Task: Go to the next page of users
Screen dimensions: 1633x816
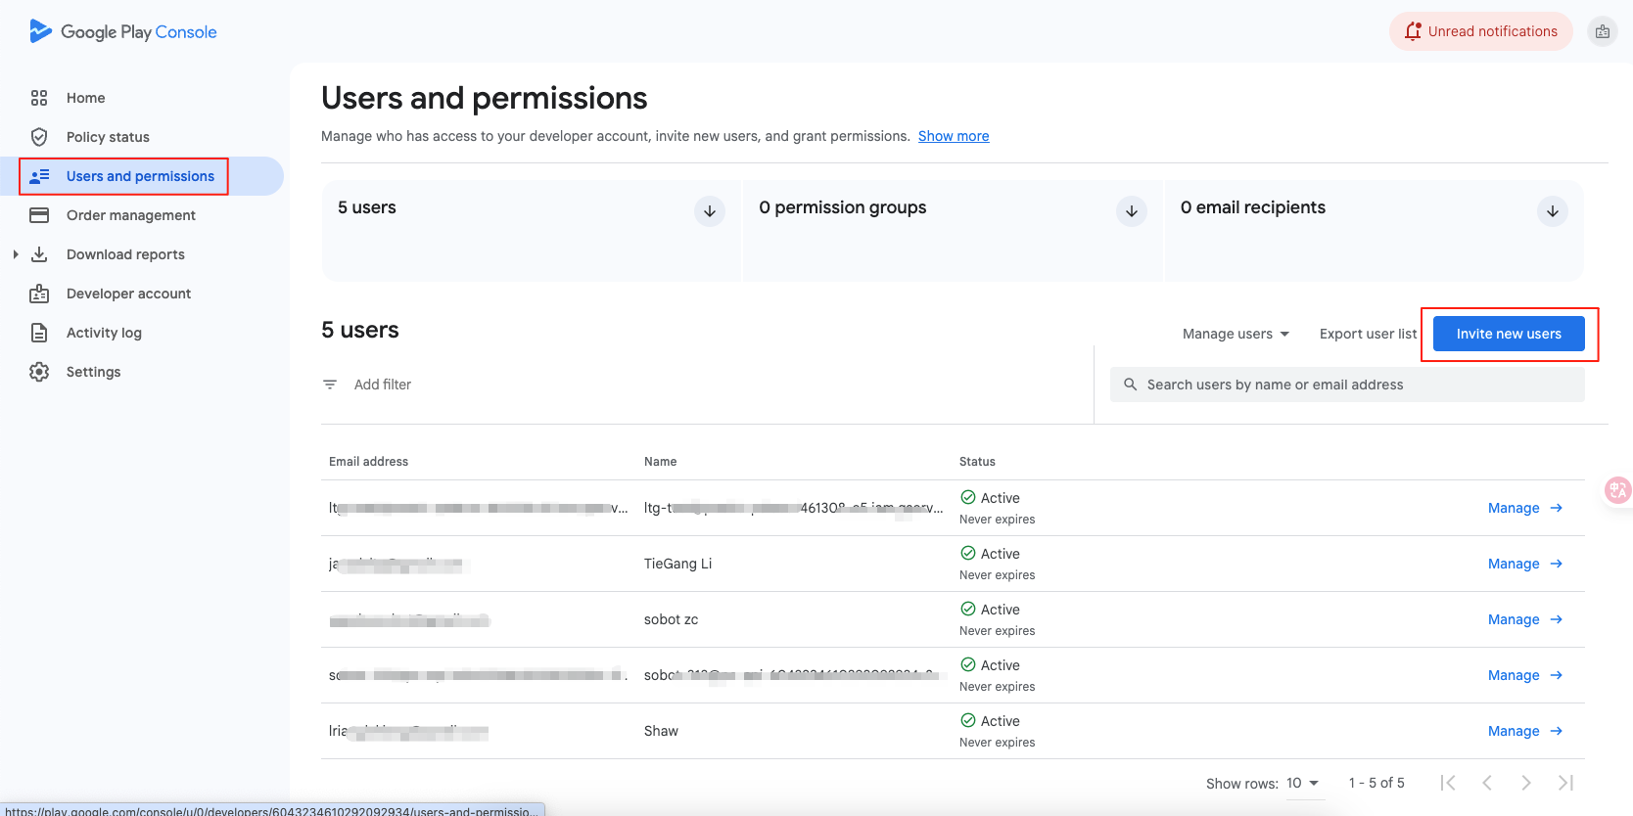Action: click(x=1525, y=783)
